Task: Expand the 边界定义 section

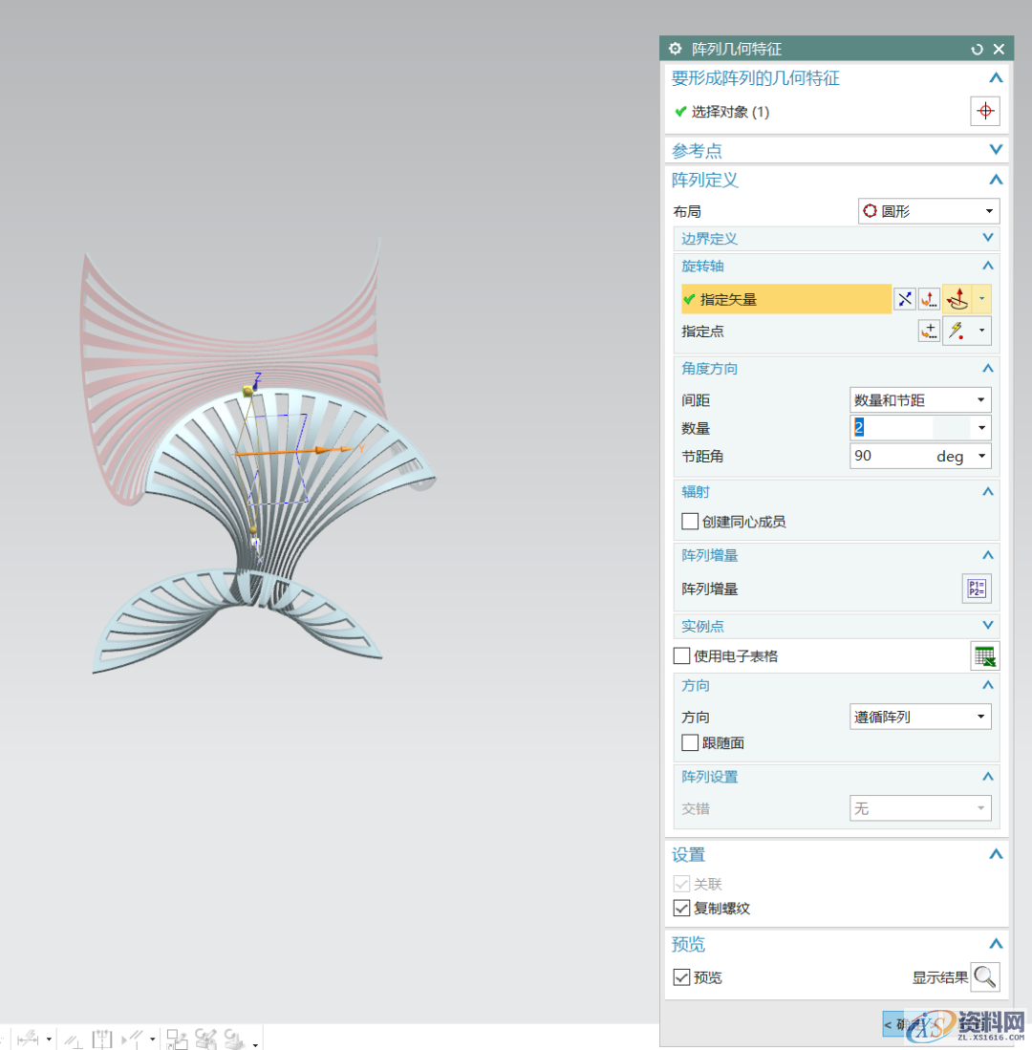Action: [988, 238]
